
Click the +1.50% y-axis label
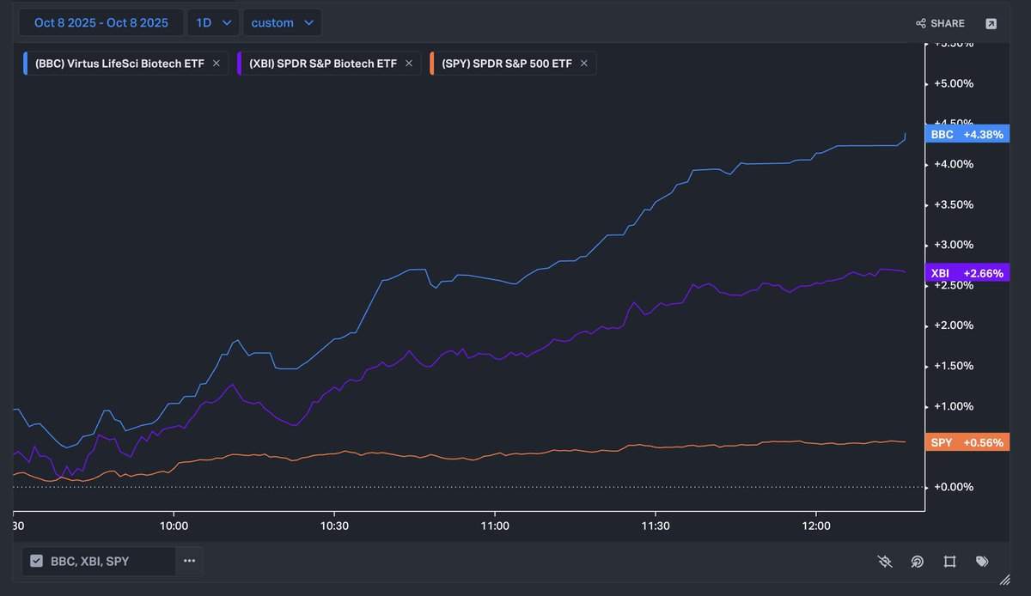pos(955,366)
